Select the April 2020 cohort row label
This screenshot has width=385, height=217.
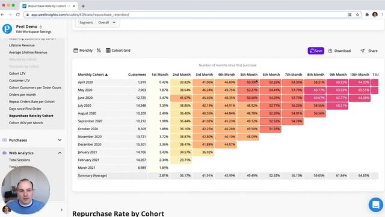click(x=85, y=82)
